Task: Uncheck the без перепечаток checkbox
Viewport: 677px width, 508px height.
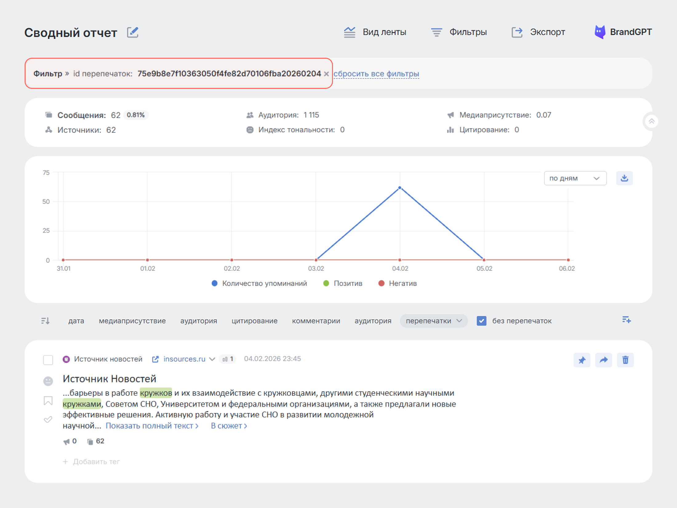Action: coord(481,321)
